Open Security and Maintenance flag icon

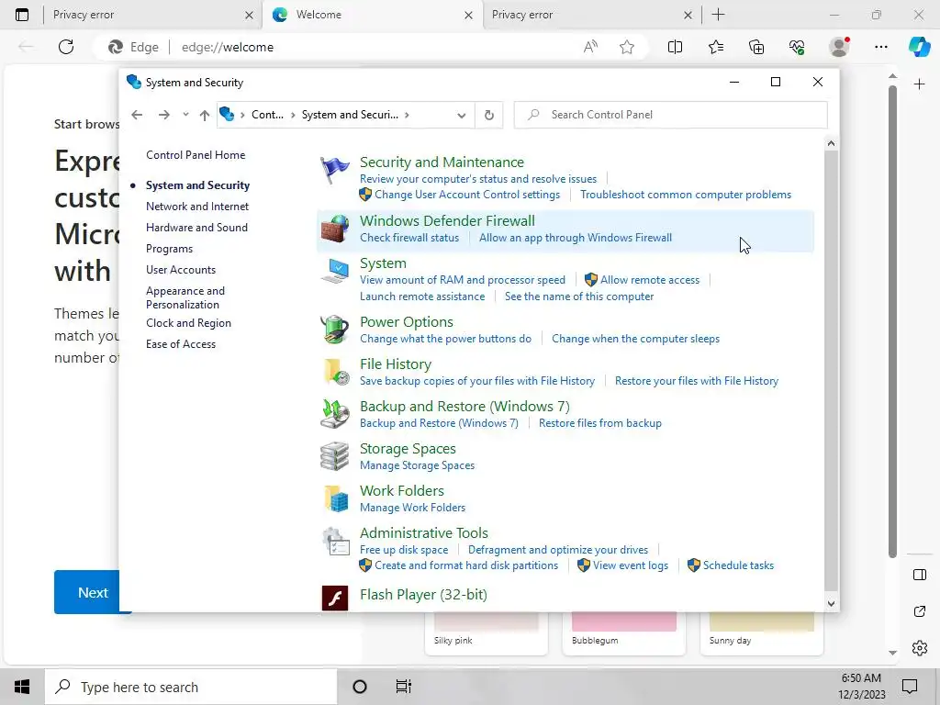334,170
